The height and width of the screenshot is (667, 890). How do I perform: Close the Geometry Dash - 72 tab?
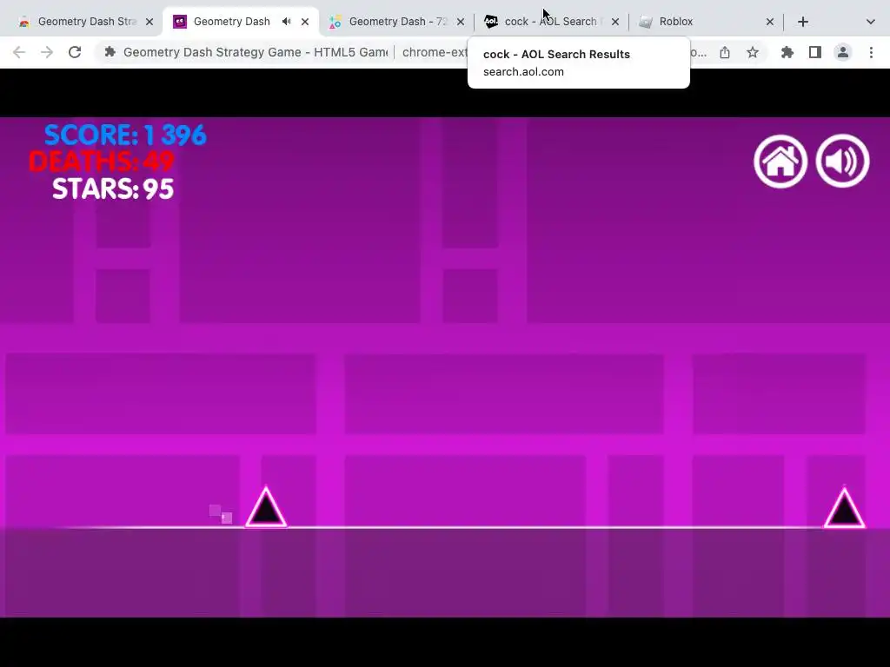click(x=461, y=22)
